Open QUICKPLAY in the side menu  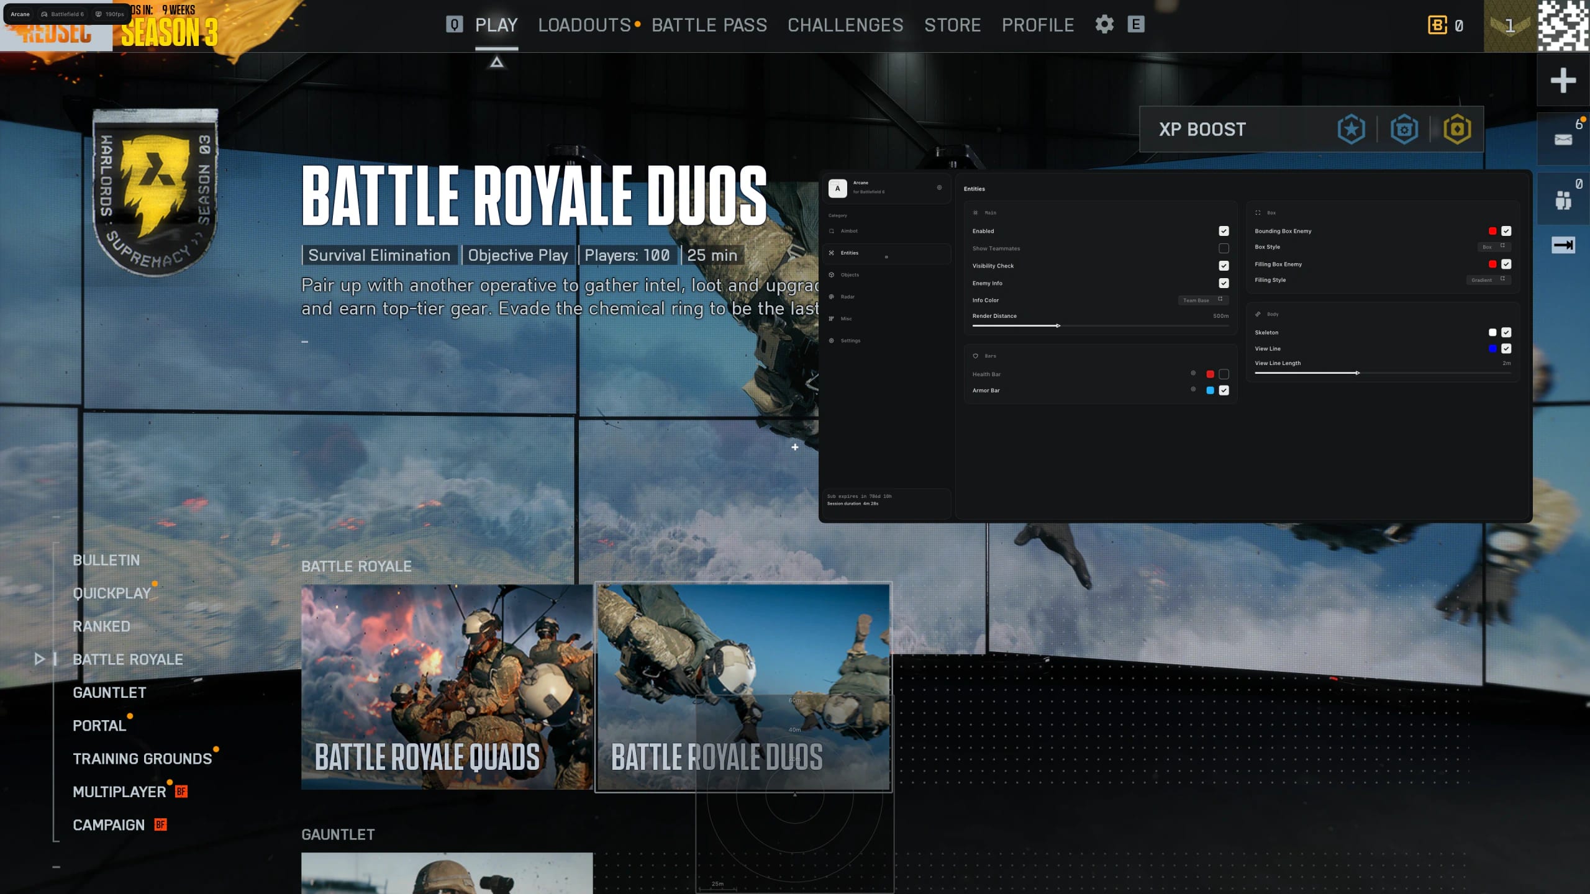(x=112, y=594)
